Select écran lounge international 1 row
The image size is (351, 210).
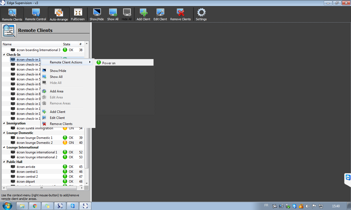click(x=37, y=152)
